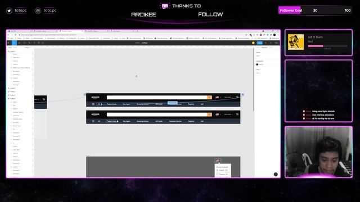Open the Figma main menu icon

click(9, 43)
